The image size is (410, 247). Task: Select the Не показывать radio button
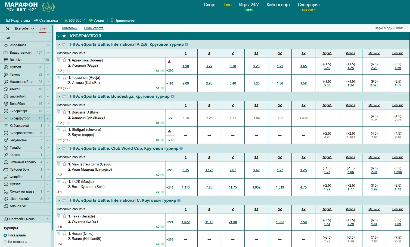pyautogui.click(x=5, y=242)
